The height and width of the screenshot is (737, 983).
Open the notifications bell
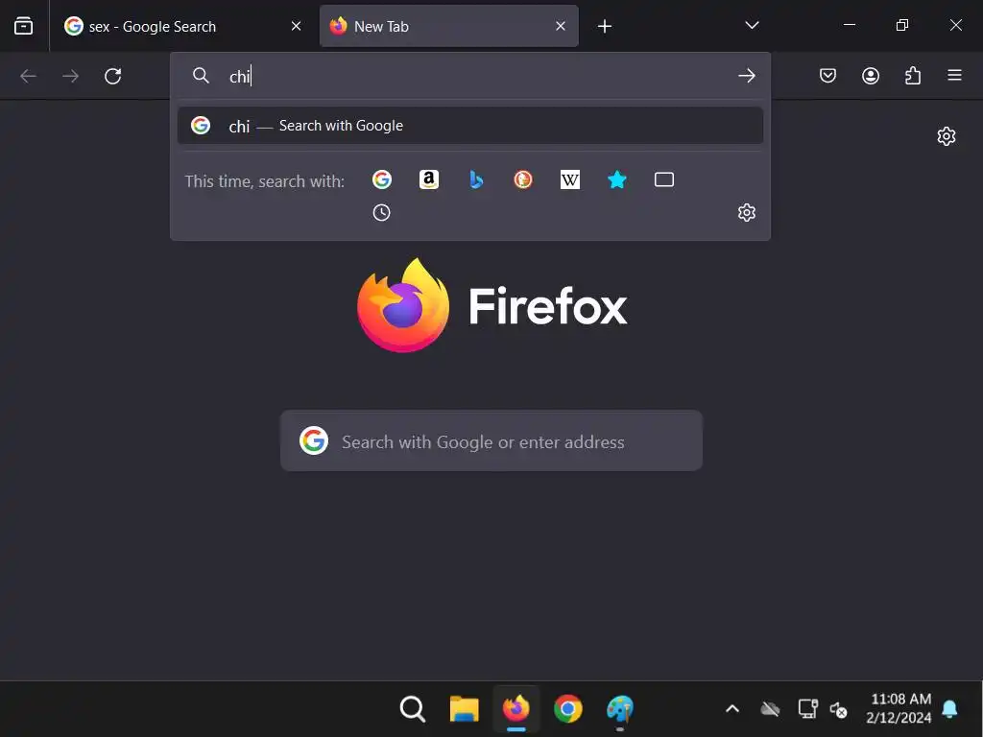tap(949, 709)
